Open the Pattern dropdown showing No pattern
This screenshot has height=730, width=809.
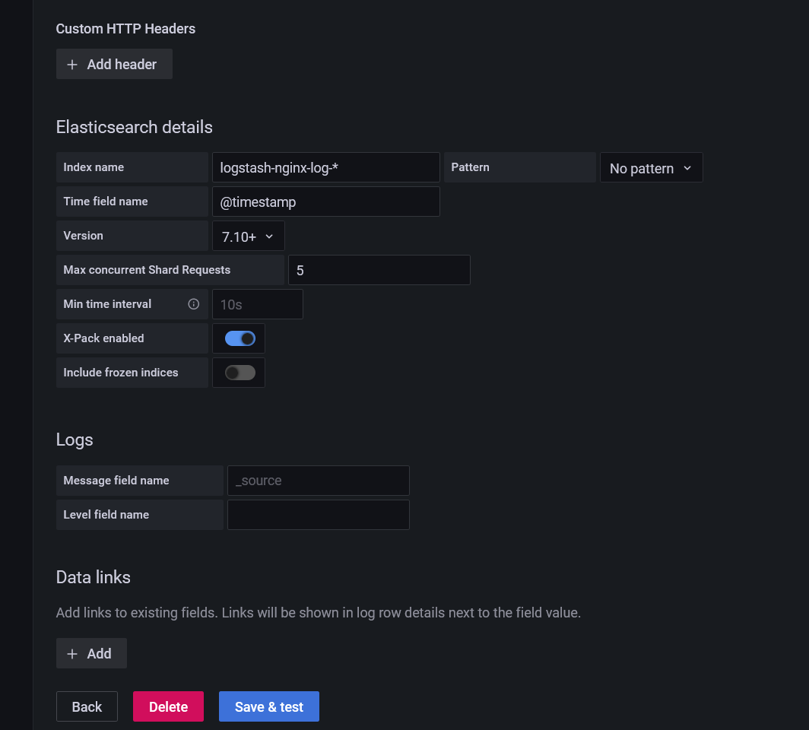pos(651,168)
